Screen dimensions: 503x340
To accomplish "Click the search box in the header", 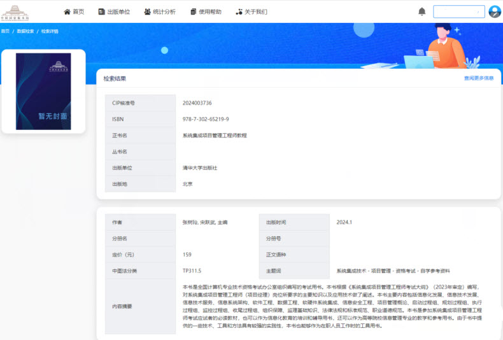I will point(459,11).
